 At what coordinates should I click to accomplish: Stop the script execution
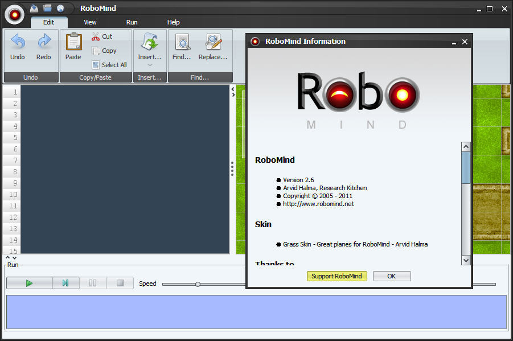point(120,283)
